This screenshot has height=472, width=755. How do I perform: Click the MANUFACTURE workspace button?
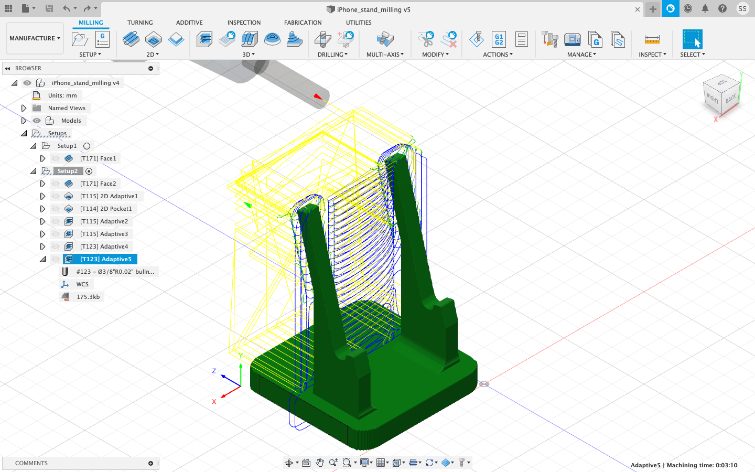pos(35,38)
